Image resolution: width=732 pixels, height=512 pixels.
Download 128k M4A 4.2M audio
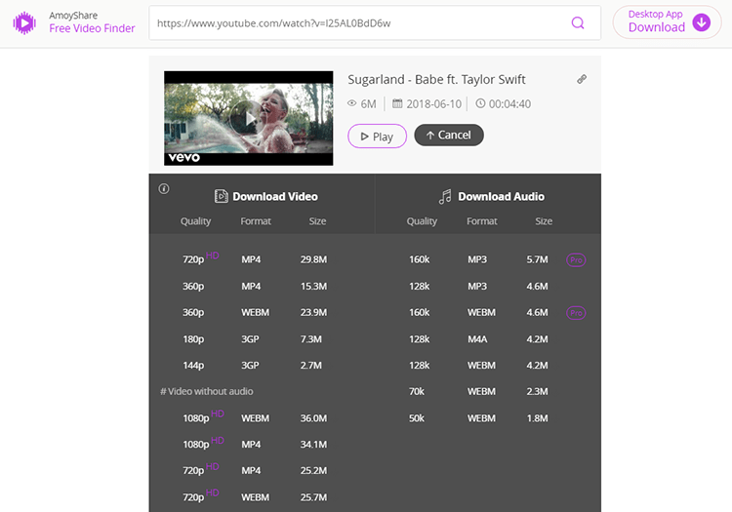tap(478, 339)
